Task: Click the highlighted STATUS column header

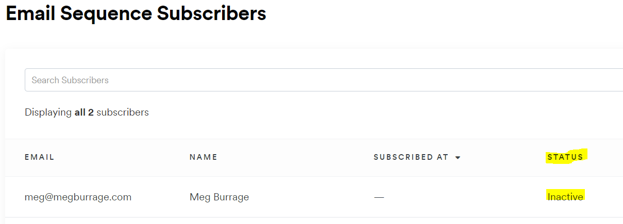Action: tap(566, 157)
